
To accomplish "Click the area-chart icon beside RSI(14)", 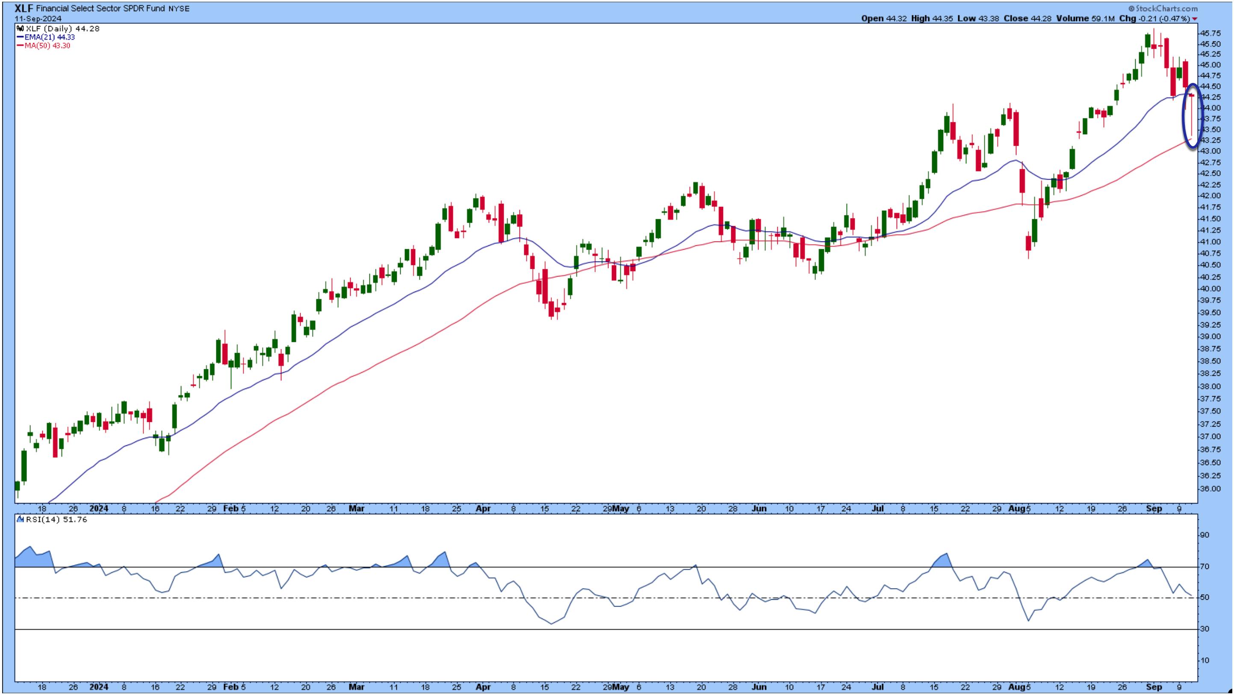I will [x=20, y=520].
